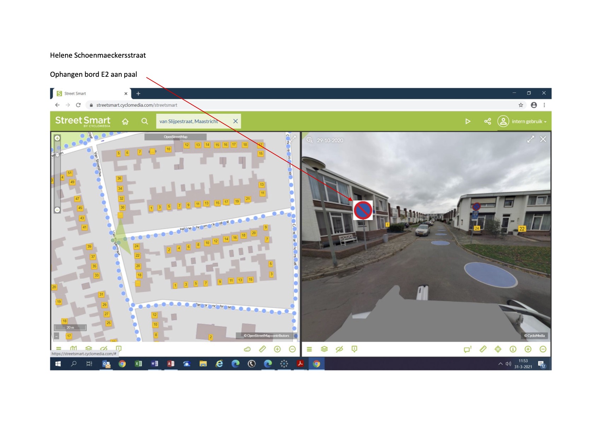Open Windows taskbar search
Image resolution: width=595 pixels, height=421 pixels.
(74, 364)
